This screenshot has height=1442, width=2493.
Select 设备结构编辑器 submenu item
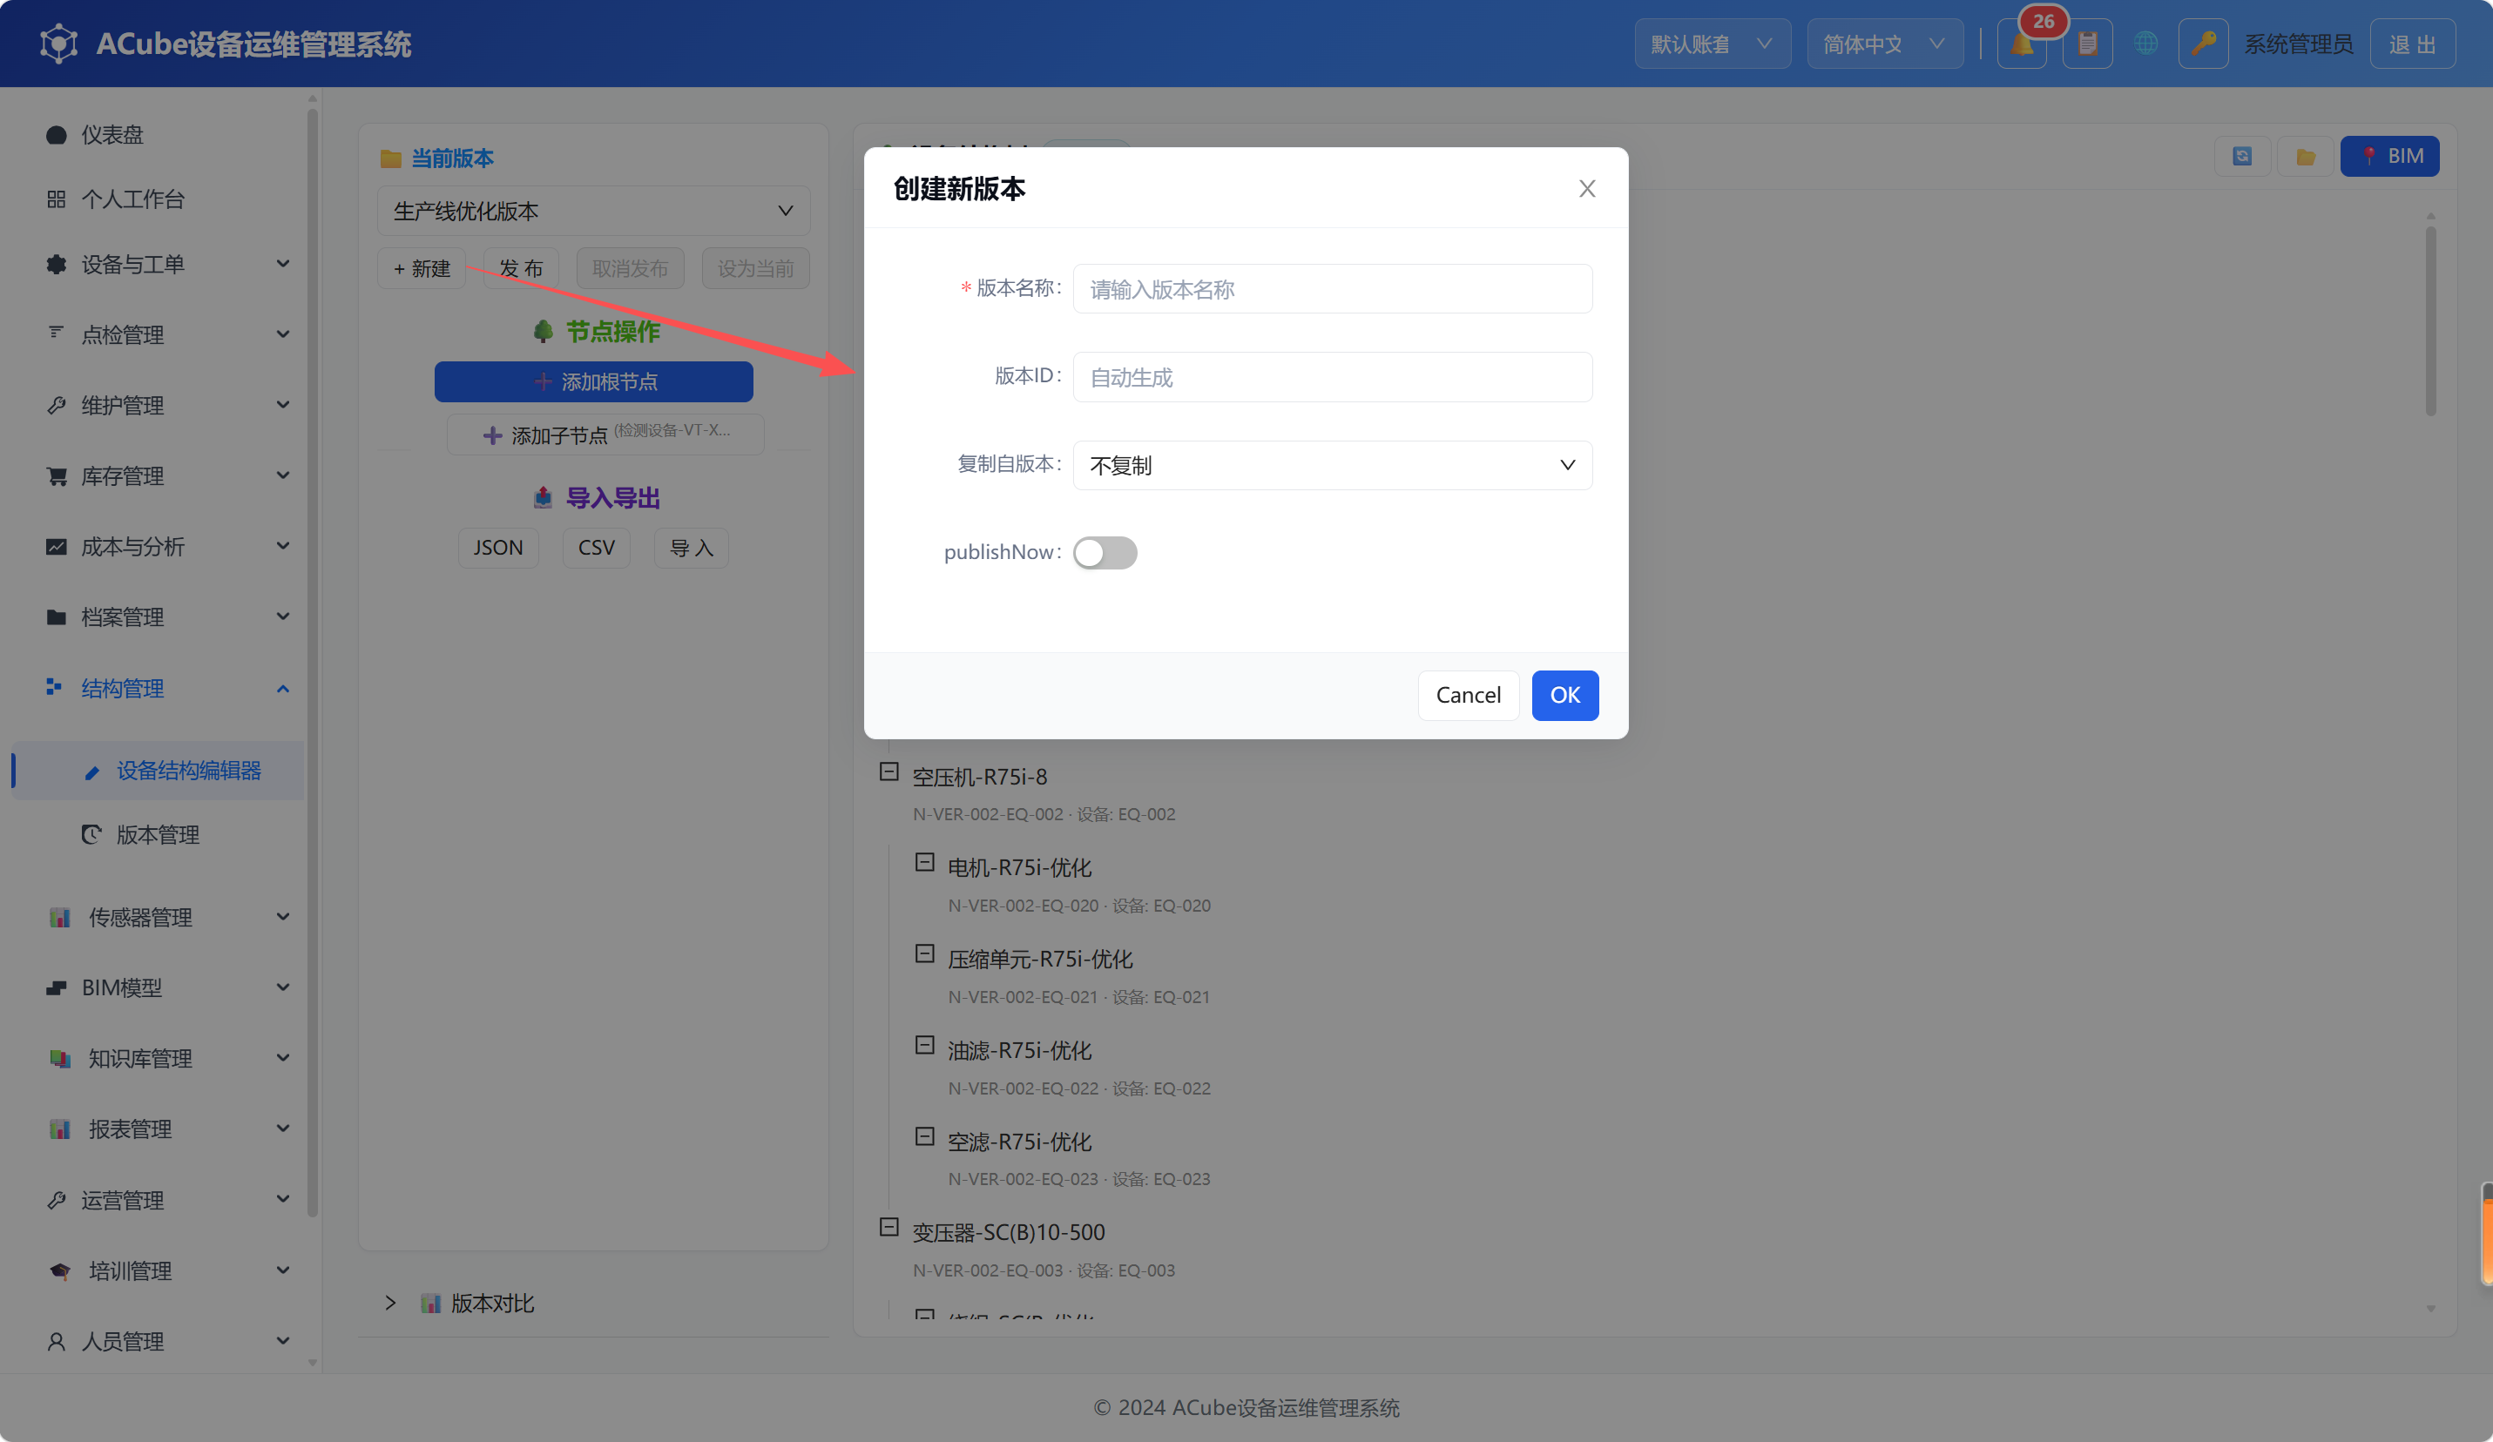159,771
